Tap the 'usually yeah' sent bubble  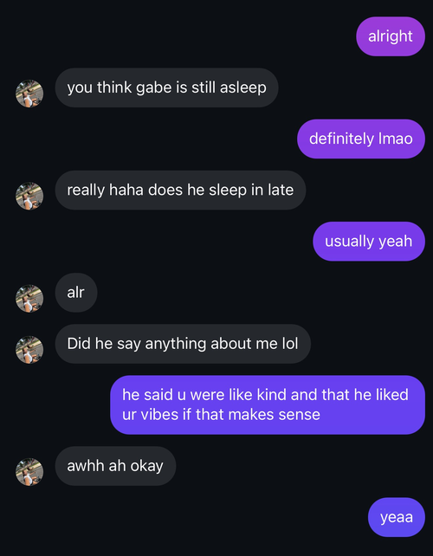coord(369,241)
